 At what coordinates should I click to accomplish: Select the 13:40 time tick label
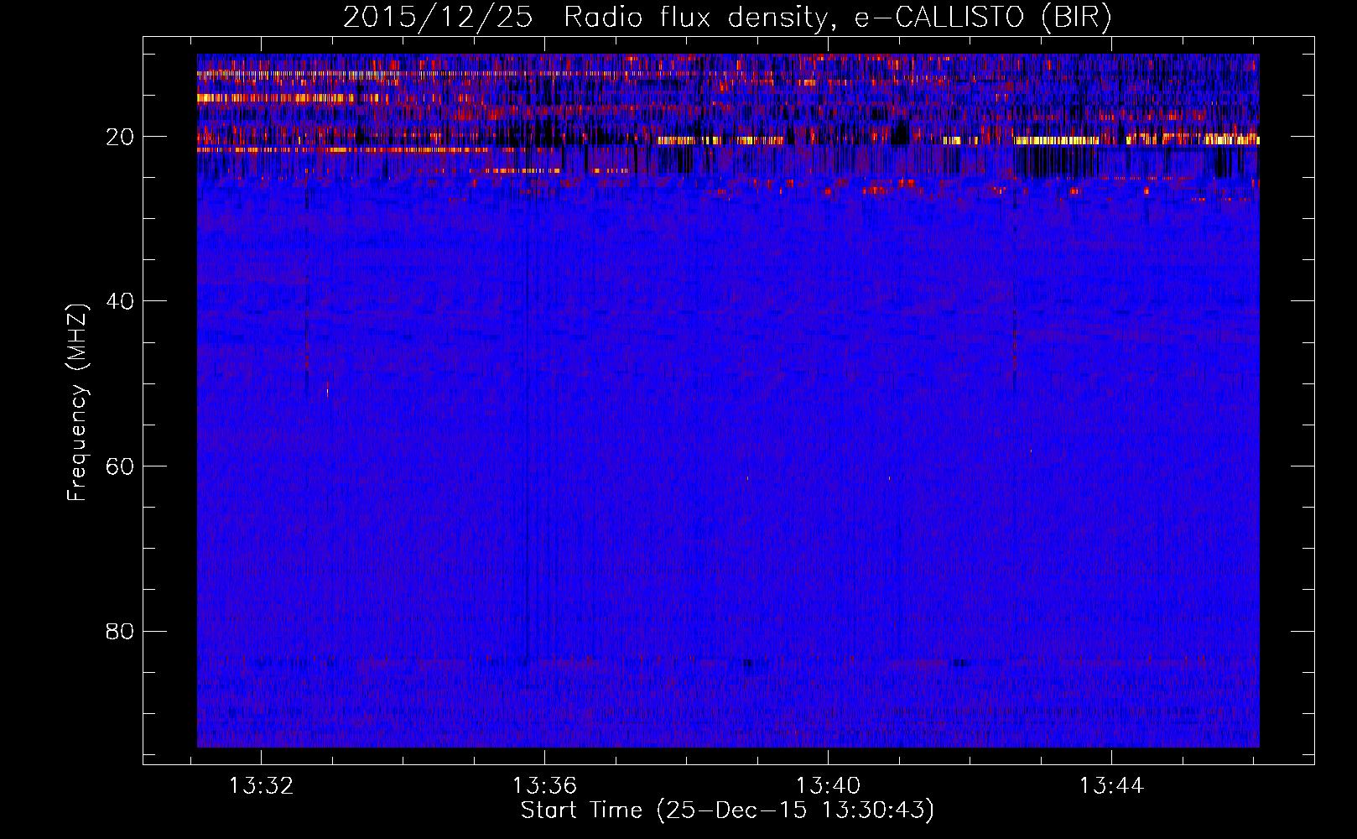pyautogui.click(x=828, y=786)
